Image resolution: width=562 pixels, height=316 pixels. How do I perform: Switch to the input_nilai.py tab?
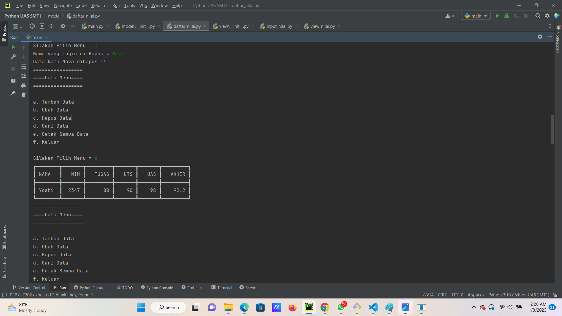click(279, 26)
